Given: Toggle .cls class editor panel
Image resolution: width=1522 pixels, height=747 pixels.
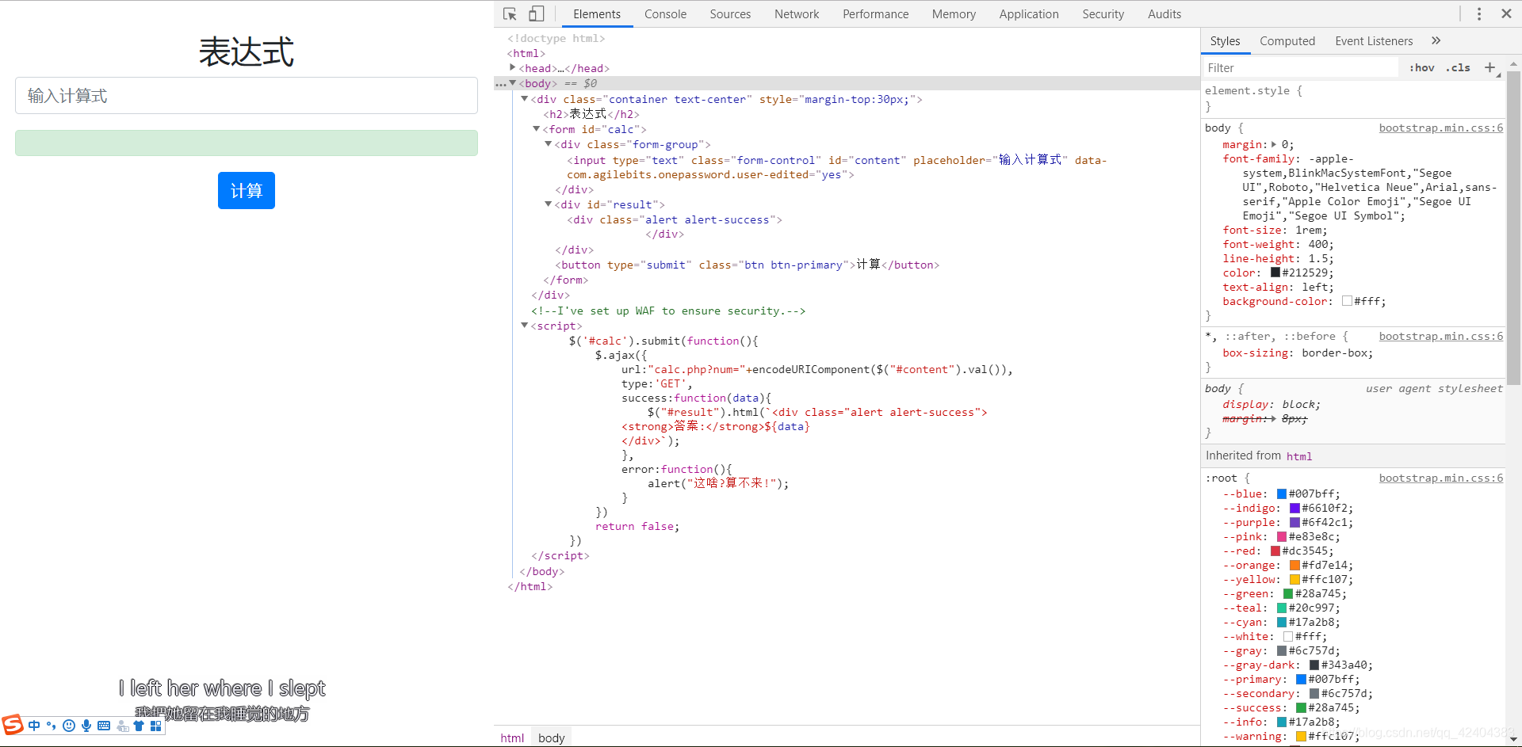Looking at the screenshot, I should pos(1458,68).
